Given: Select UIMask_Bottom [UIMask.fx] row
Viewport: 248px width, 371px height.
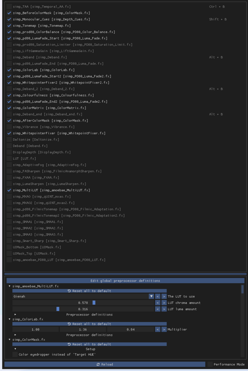Looking at the screenshot, I should point(37,247).
